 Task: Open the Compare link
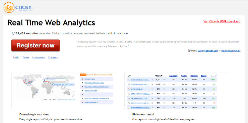coord(53,57)
